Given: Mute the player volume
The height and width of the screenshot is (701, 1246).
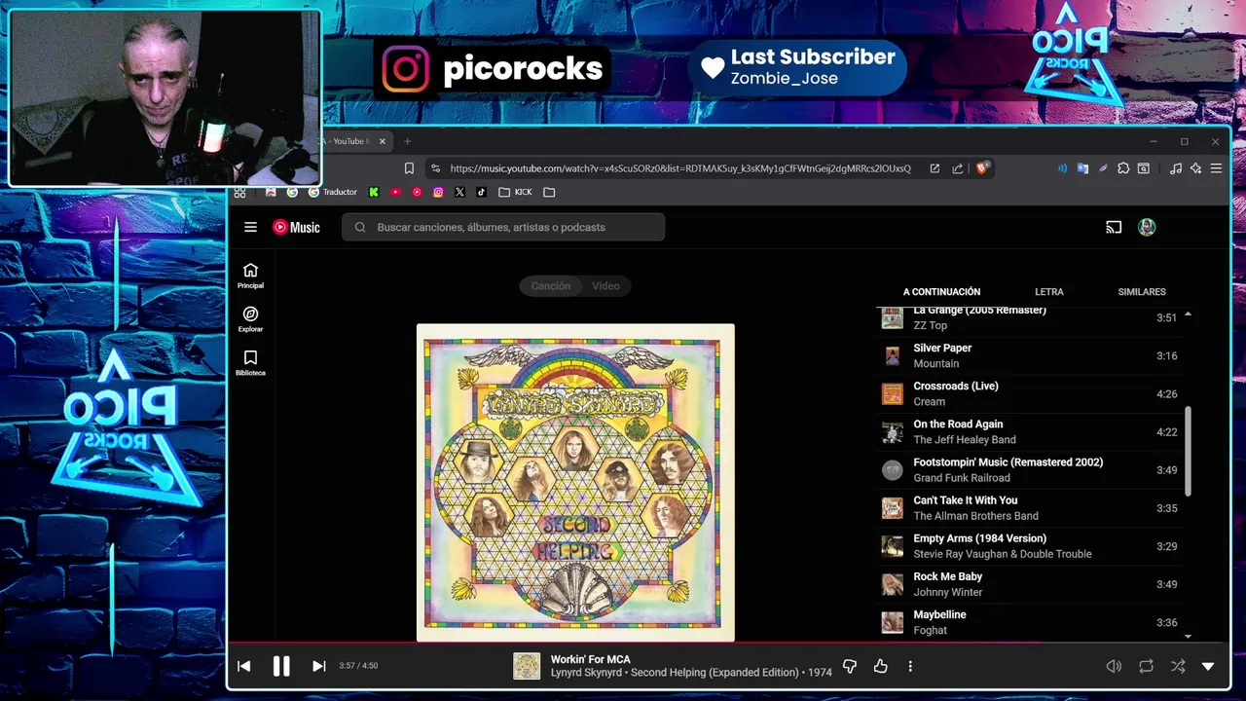Looking at the screenshot, I should pos(1114,666).
